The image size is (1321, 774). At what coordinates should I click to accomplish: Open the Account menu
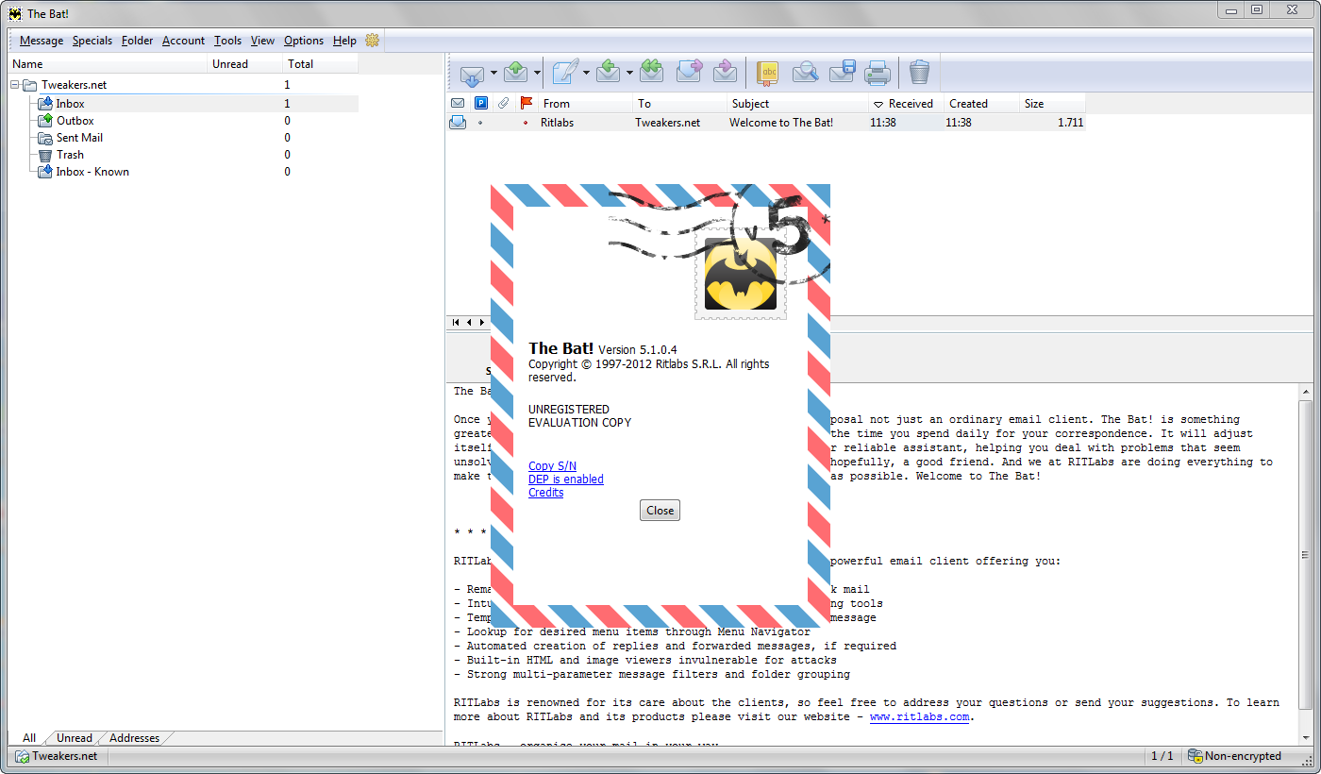(183, 41)
